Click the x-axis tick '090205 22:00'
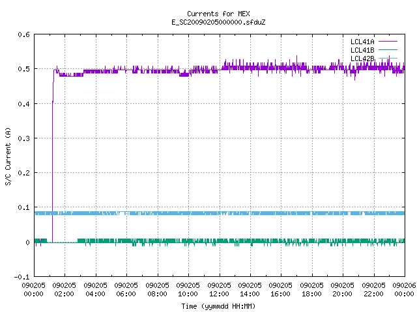This screenshot has height=312, width=417. [373, 289]
